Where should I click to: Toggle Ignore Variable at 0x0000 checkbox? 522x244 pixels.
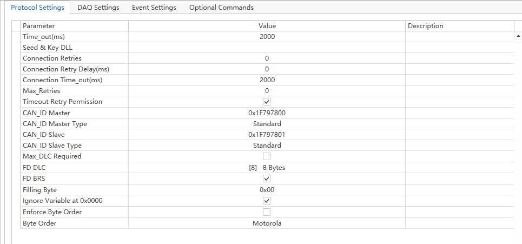(x=267, y=201)
